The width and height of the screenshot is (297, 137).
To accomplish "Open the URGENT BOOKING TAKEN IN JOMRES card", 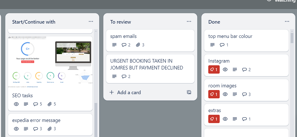I will (150, 69).
